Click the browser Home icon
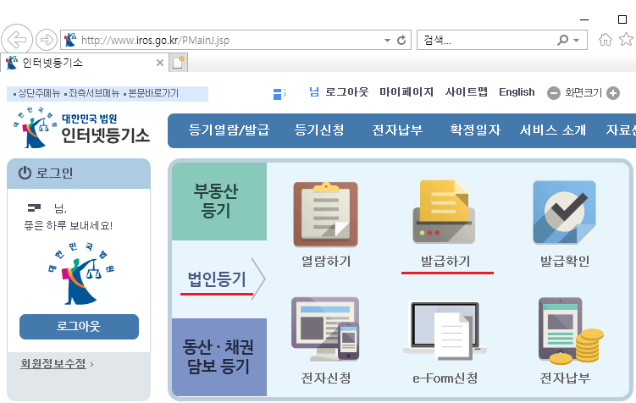Screen dimensions: 636x403 tap(606, 39)
